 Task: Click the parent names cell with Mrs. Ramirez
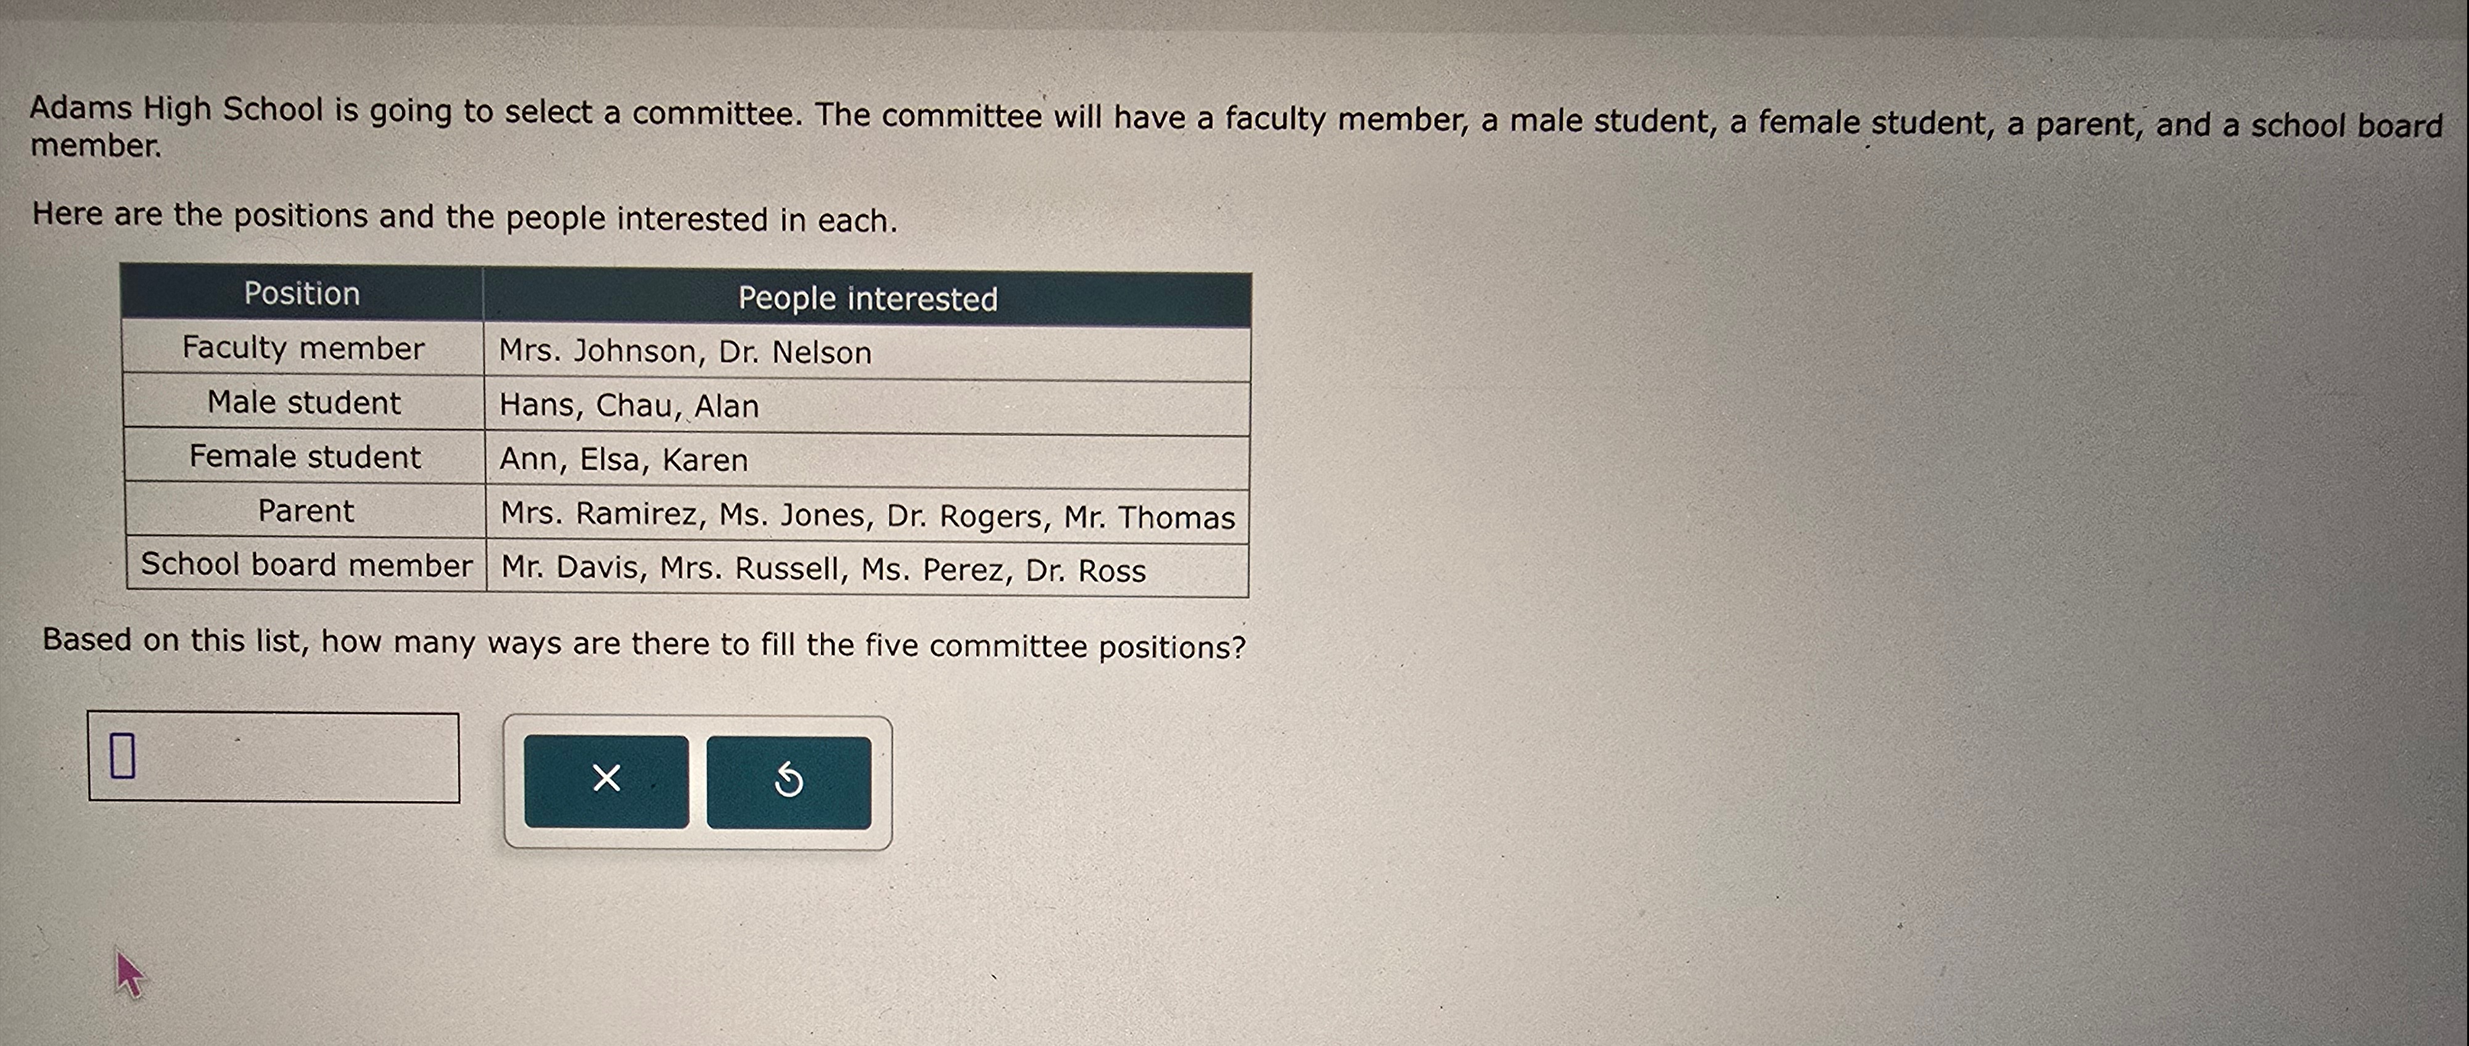click(x=867, y=515)
